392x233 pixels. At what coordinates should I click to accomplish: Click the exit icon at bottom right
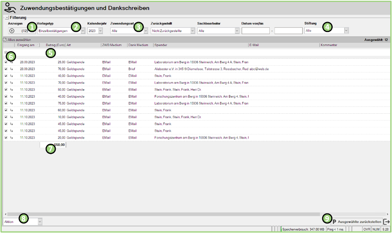pyautogui.click(x=386, y=221)
